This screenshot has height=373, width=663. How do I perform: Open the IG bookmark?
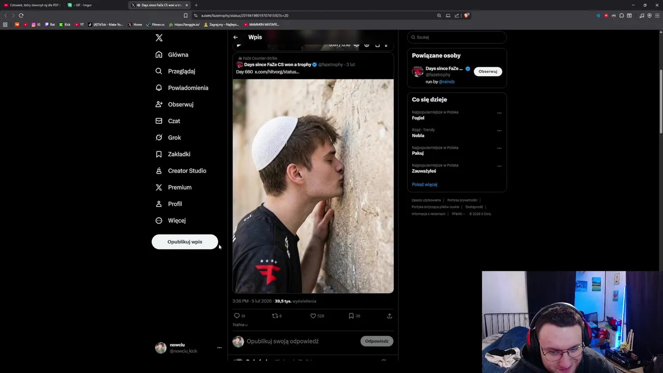(36, 24)
